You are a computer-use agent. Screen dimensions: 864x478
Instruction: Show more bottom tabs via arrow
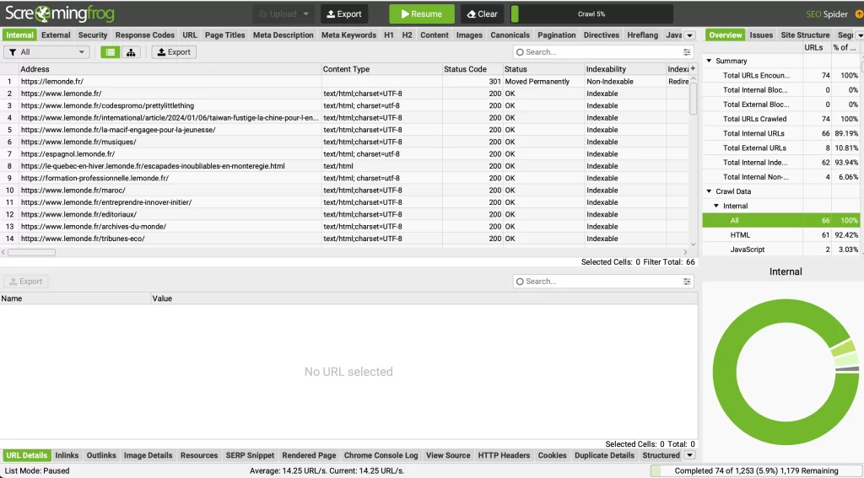click(689, 455)
